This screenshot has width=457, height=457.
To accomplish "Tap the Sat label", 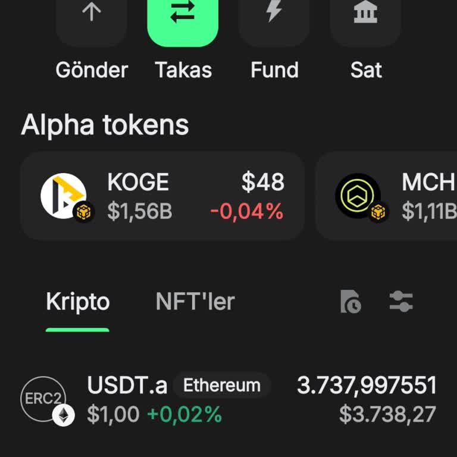I will [x=365, y=70].
